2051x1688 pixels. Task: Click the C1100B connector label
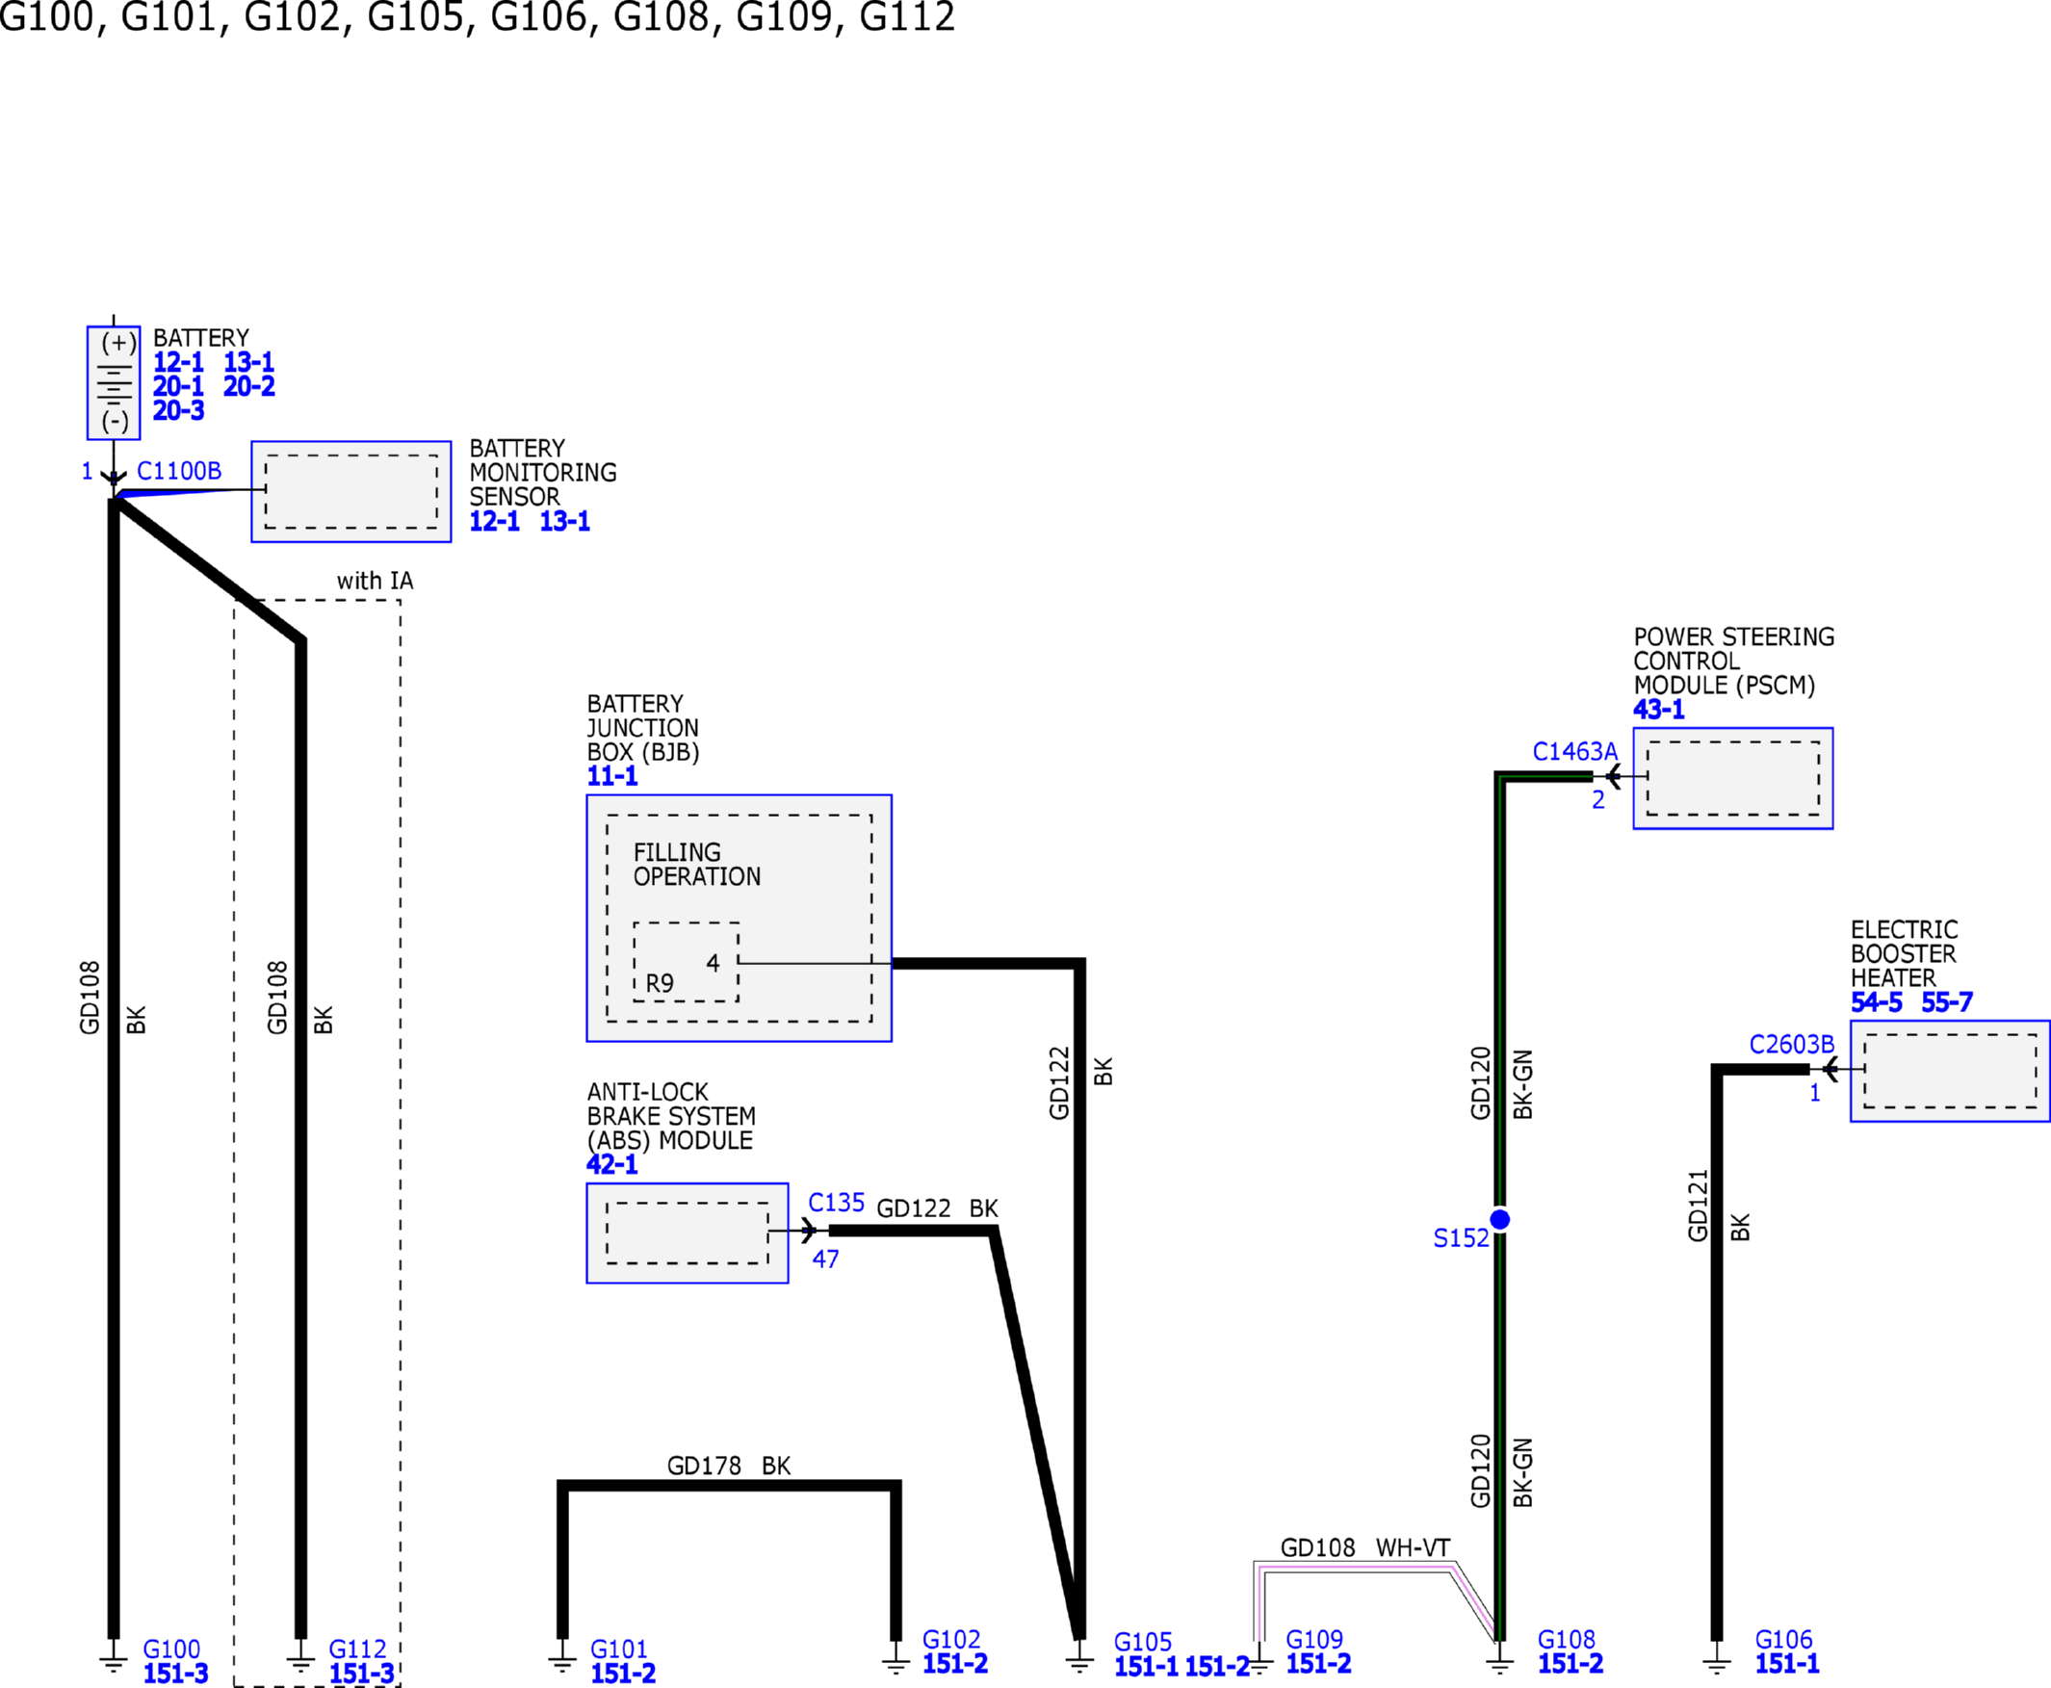point(179,472)
